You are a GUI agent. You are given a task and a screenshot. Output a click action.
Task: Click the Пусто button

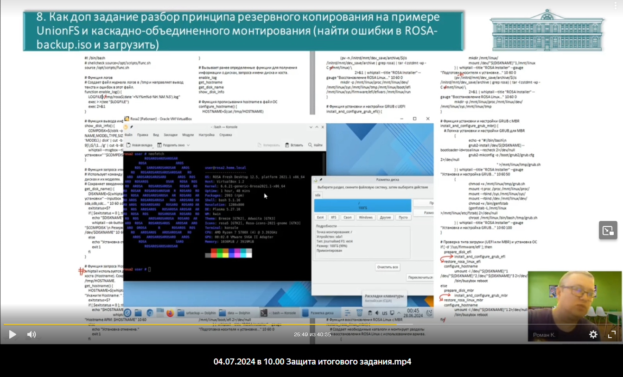pos(403,217)
